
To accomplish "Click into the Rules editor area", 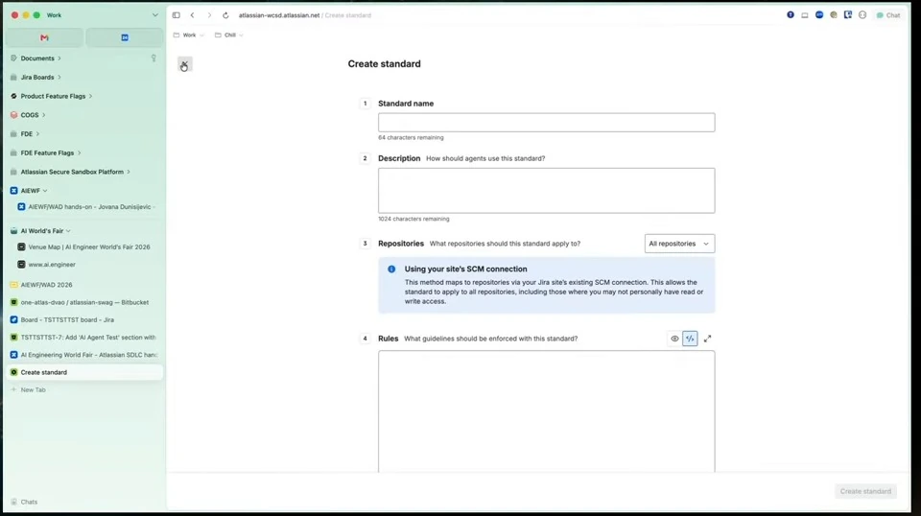I will click(546, 411).
